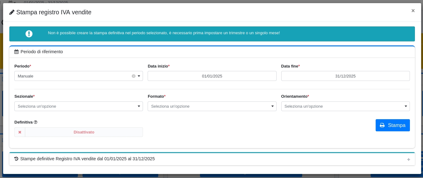
Task: Click the exclamation warning icon in the alert
Action: point(29,34)
